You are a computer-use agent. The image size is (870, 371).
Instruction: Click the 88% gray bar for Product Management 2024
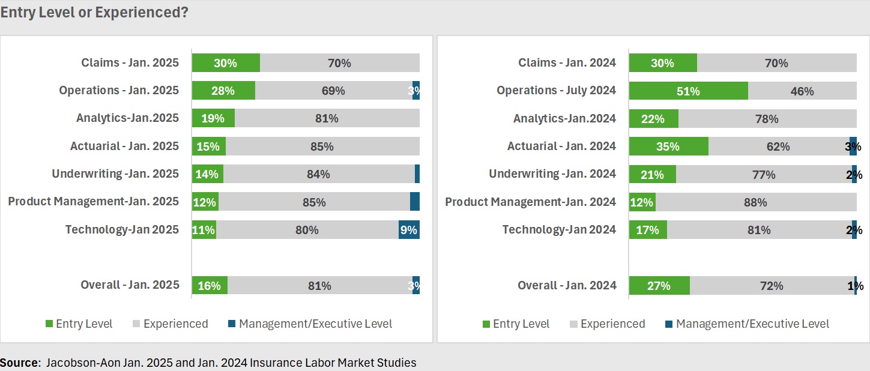755,202
